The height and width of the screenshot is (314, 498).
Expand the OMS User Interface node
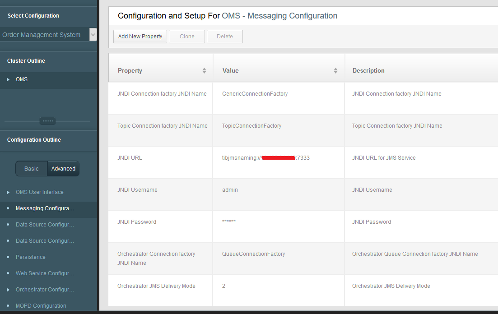tap(8, 192)
